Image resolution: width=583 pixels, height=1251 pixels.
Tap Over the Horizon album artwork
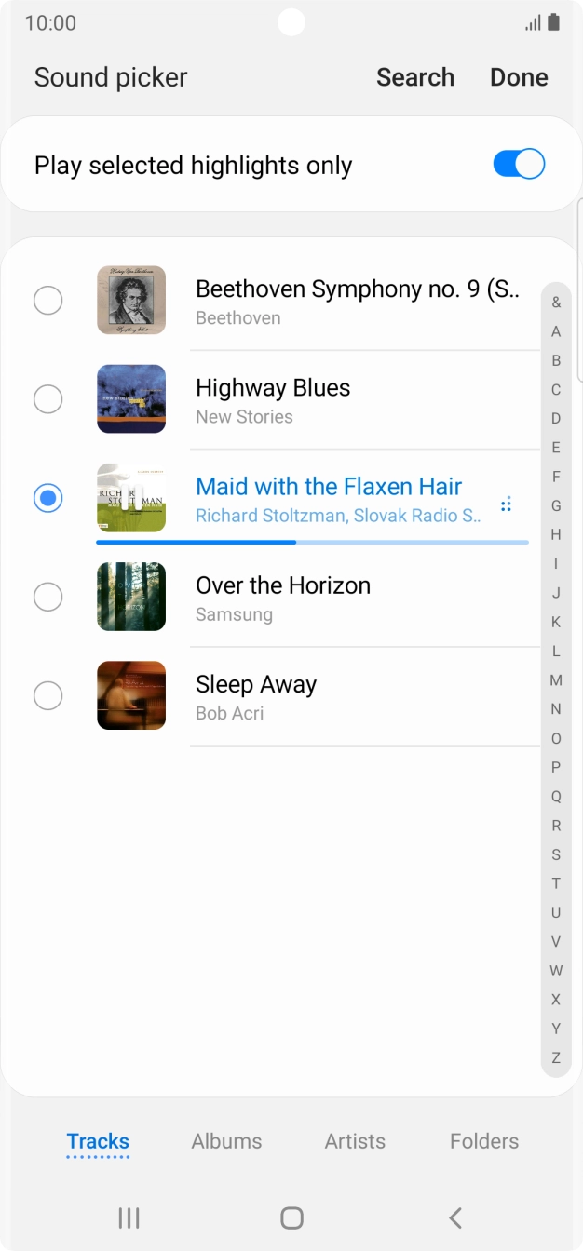tap(131, 597)
